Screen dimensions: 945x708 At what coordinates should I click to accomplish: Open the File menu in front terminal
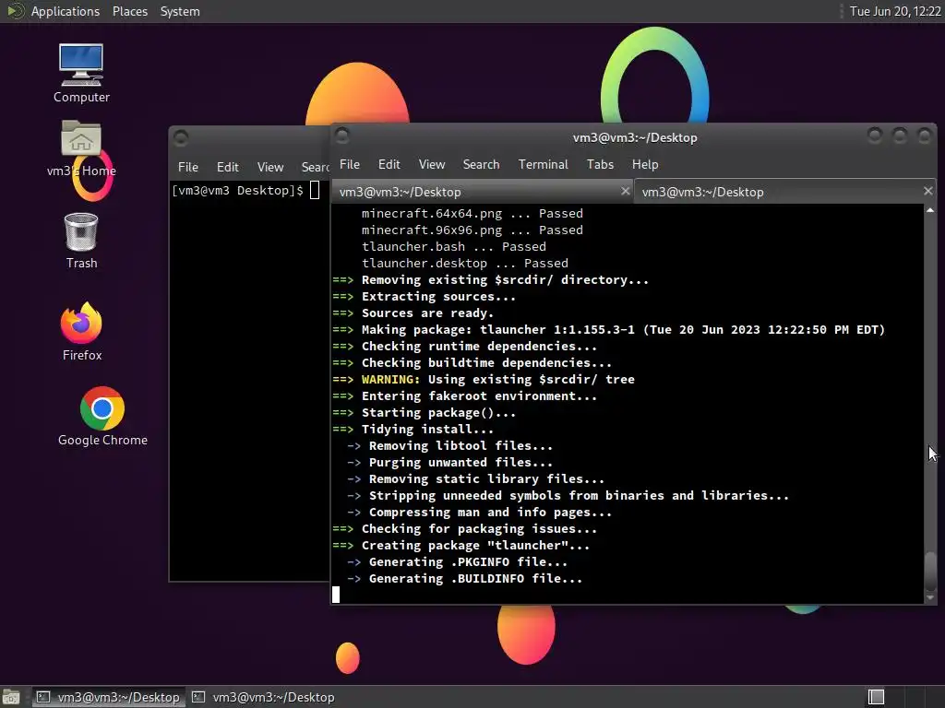[350, 164]
